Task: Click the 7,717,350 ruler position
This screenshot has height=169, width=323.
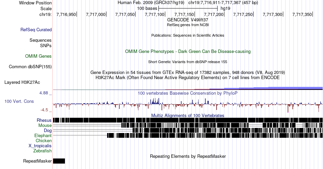Action: [x=302, y=14]
